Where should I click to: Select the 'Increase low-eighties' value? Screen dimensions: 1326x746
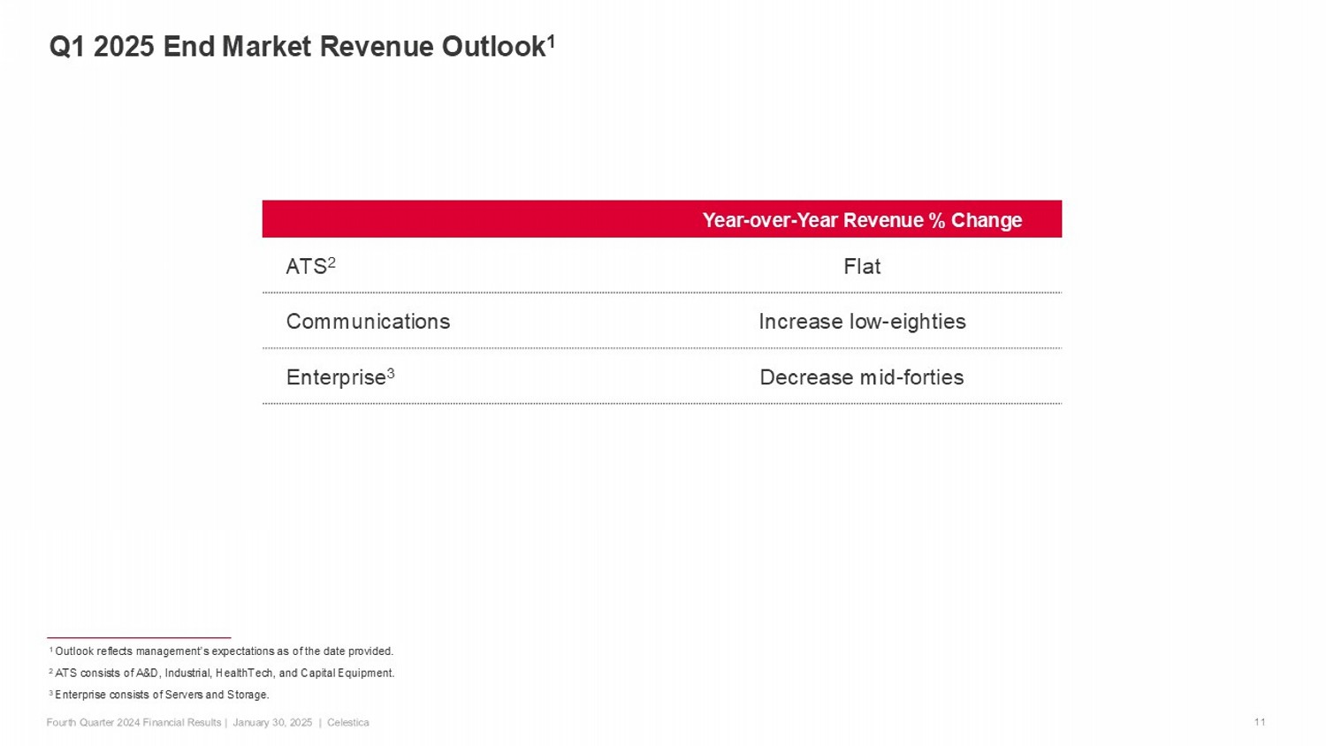(861, 322)
